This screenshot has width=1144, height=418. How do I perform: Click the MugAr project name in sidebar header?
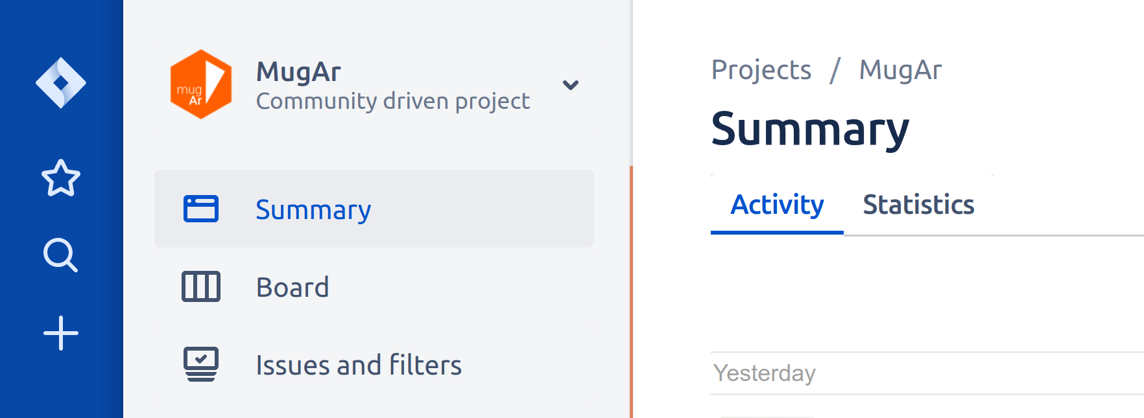click(298, 72)
